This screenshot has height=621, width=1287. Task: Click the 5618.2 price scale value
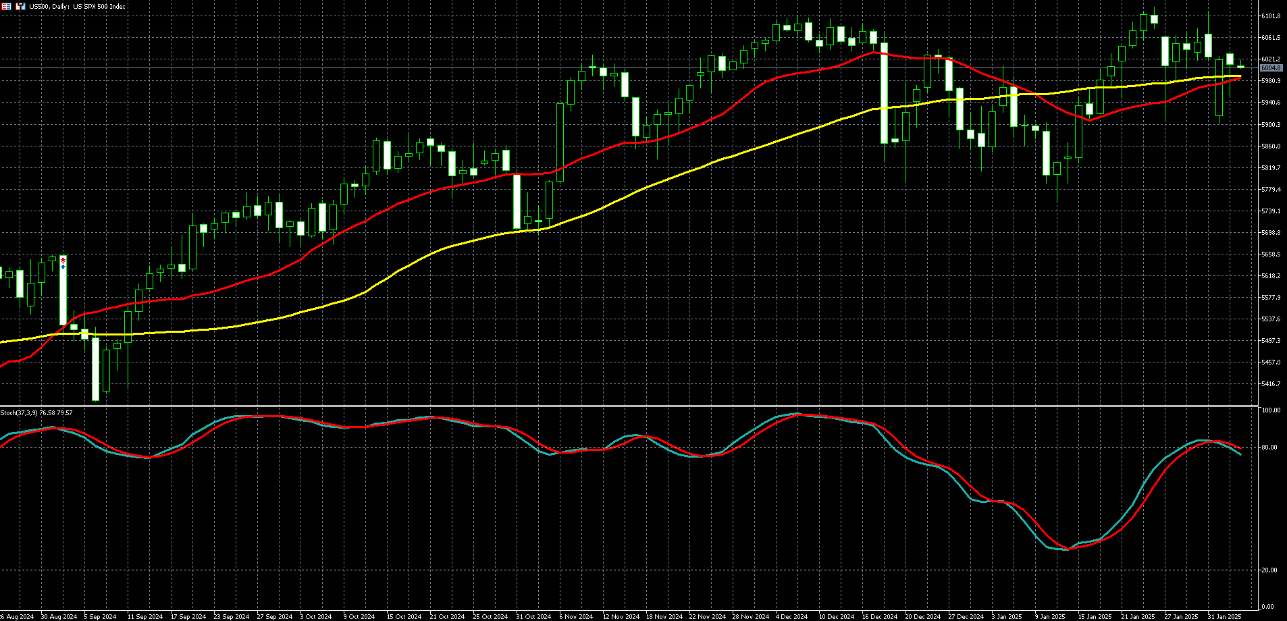tap(1270, 275)
